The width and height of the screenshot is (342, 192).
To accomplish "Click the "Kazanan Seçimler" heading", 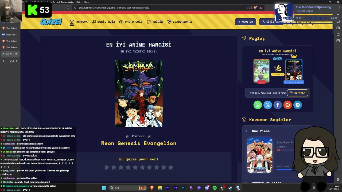I will click(x=270, y=120).
